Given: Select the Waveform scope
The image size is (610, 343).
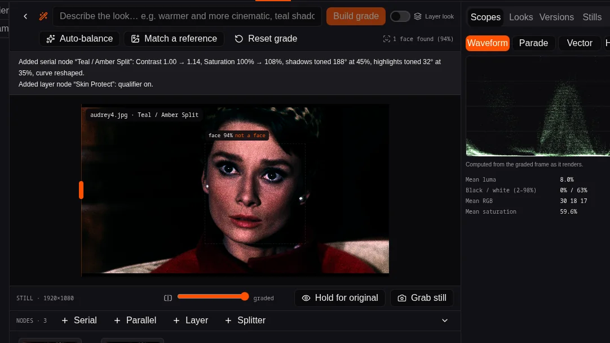Looking at the screenshot, I should pyautogui.click(x=488, y=43).
